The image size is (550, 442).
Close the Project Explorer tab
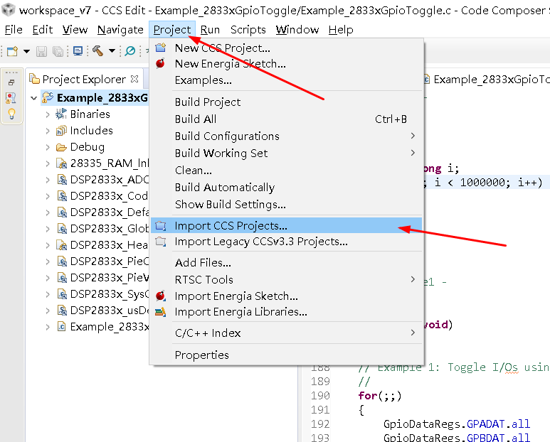tap(134, 79)
